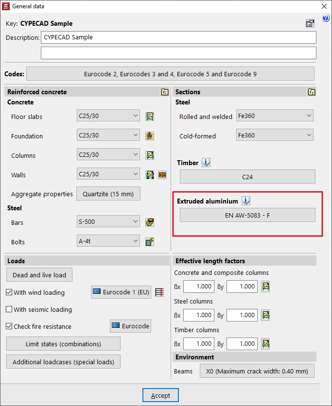This screenshot has height=406, width=332.
Task: Enable the With seismic loading checkbox
Action: (9, 309)
